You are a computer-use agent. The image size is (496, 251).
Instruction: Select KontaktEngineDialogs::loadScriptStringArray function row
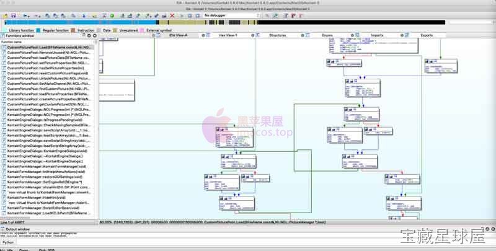48,146
